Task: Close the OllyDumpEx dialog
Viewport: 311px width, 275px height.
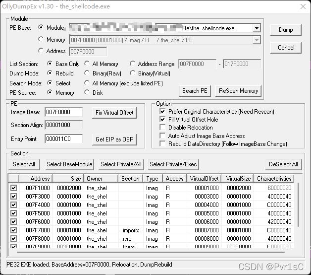Action: 303,6
